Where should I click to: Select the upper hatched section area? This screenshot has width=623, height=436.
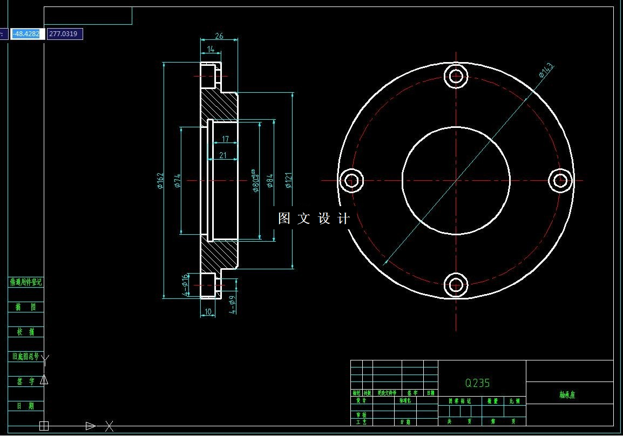click(x=219, y=106)
